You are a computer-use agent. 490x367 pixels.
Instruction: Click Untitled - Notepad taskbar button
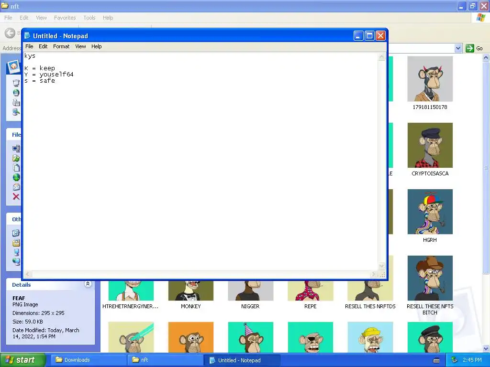pyautogui.click(x=242, y=360)
